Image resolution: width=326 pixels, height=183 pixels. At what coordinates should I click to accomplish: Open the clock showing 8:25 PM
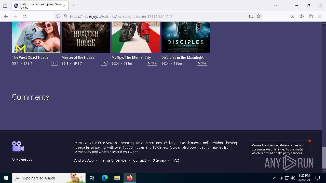point(304,178)
